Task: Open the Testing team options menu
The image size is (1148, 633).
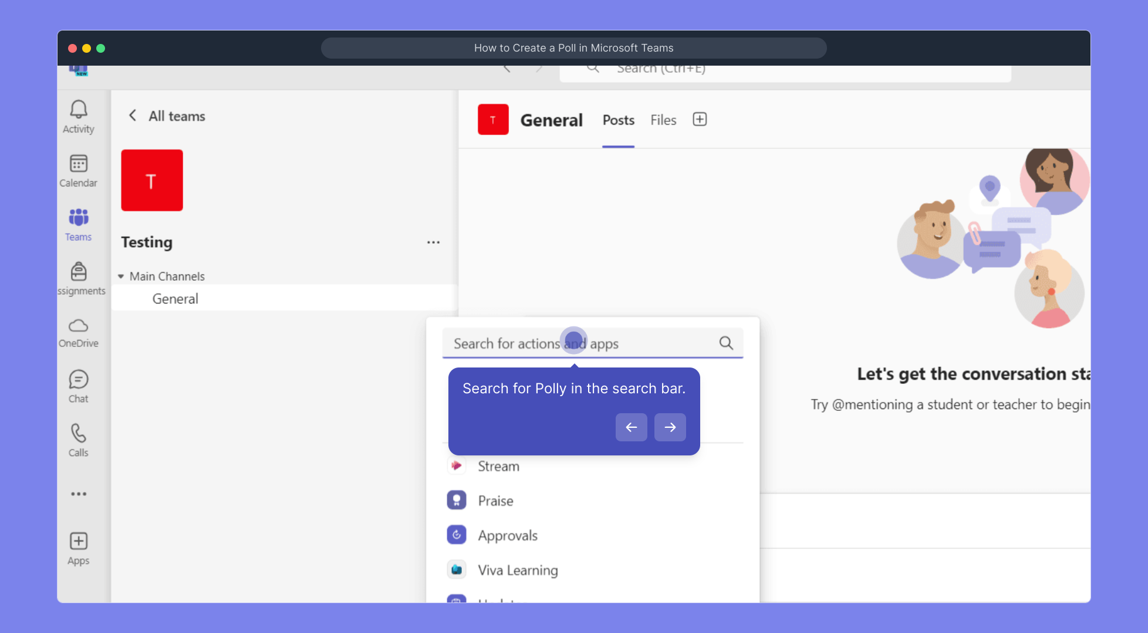Action: [433, 242]
